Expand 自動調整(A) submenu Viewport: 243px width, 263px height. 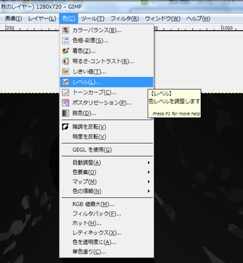point(107,163)
